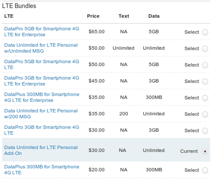Open DataPro 5GB for Smartphone 4G LTE for Enterprise link
The image size is (216, 181).
click(x=42, y=32)
